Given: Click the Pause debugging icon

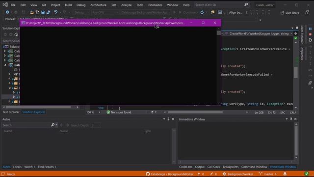Looking at the screenshot, I should point(310,29).
